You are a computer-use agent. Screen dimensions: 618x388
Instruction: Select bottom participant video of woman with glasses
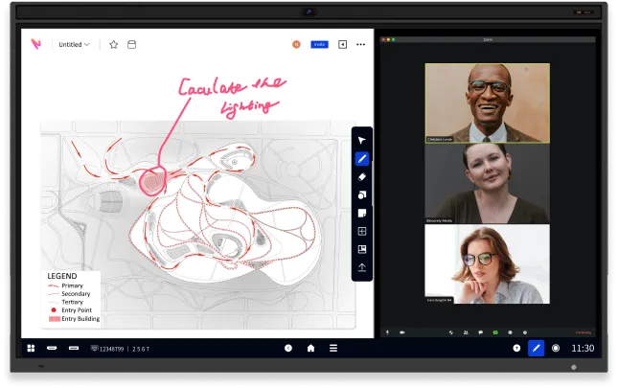pyautogui.click(x=488, y=263)
